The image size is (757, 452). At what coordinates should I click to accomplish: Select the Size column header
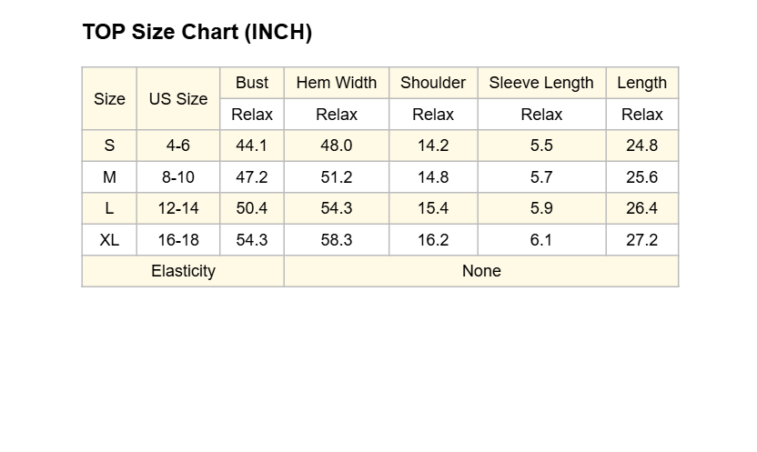(x=109, y=99)
